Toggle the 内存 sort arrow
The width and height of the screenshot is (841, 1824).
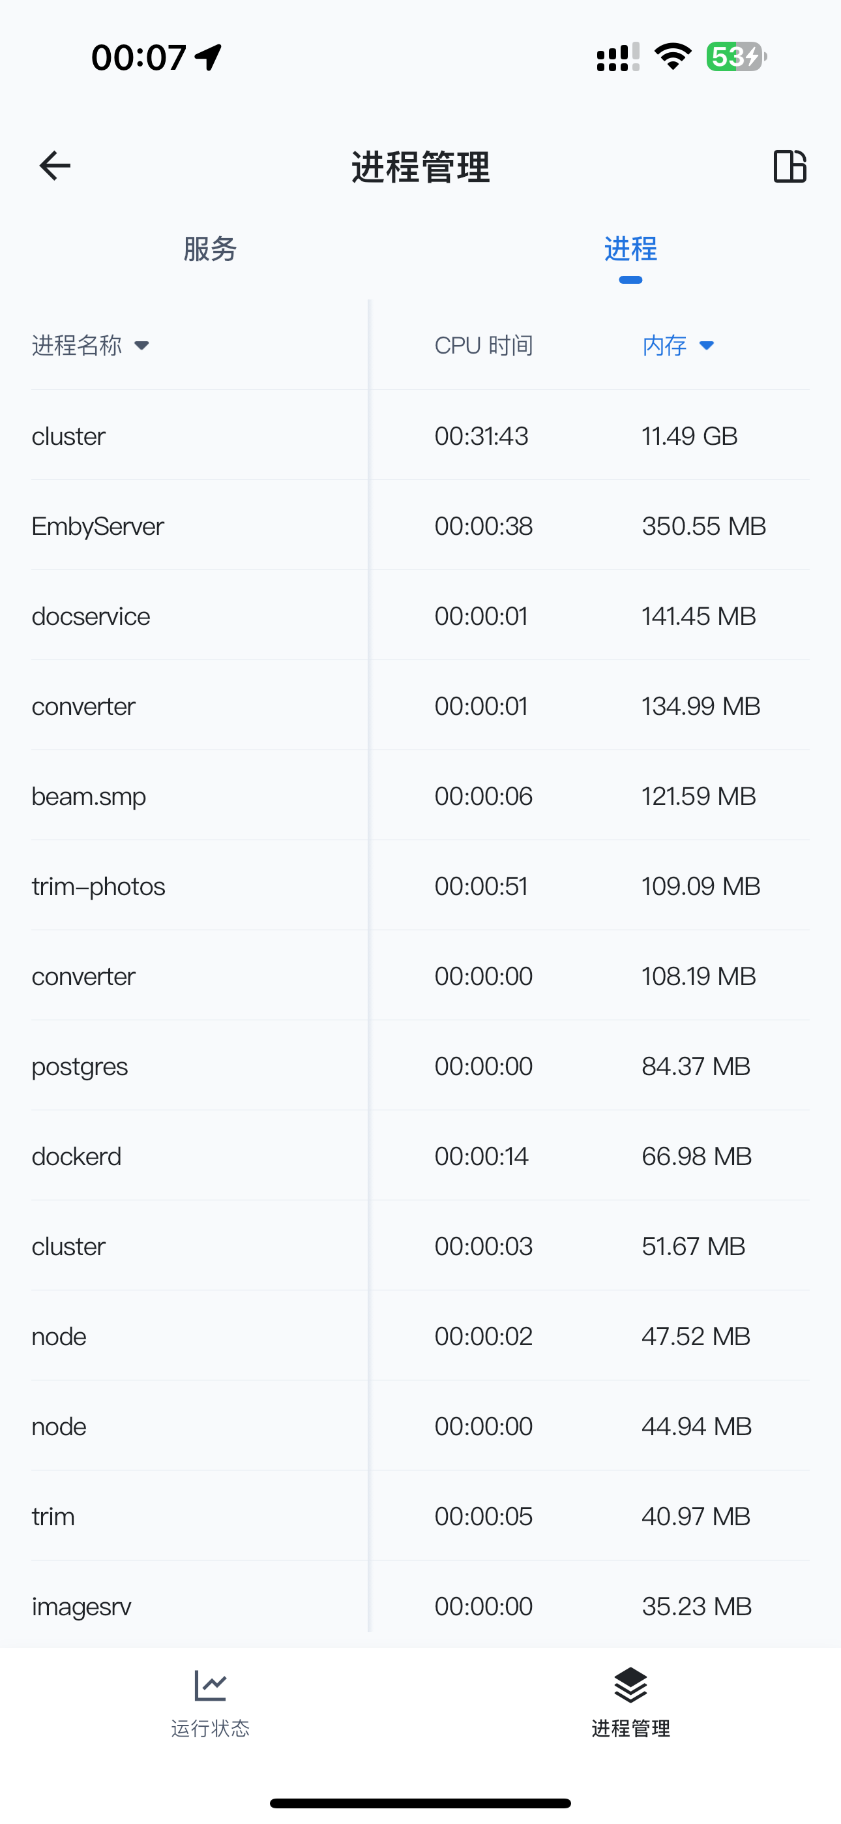(707, 346)
